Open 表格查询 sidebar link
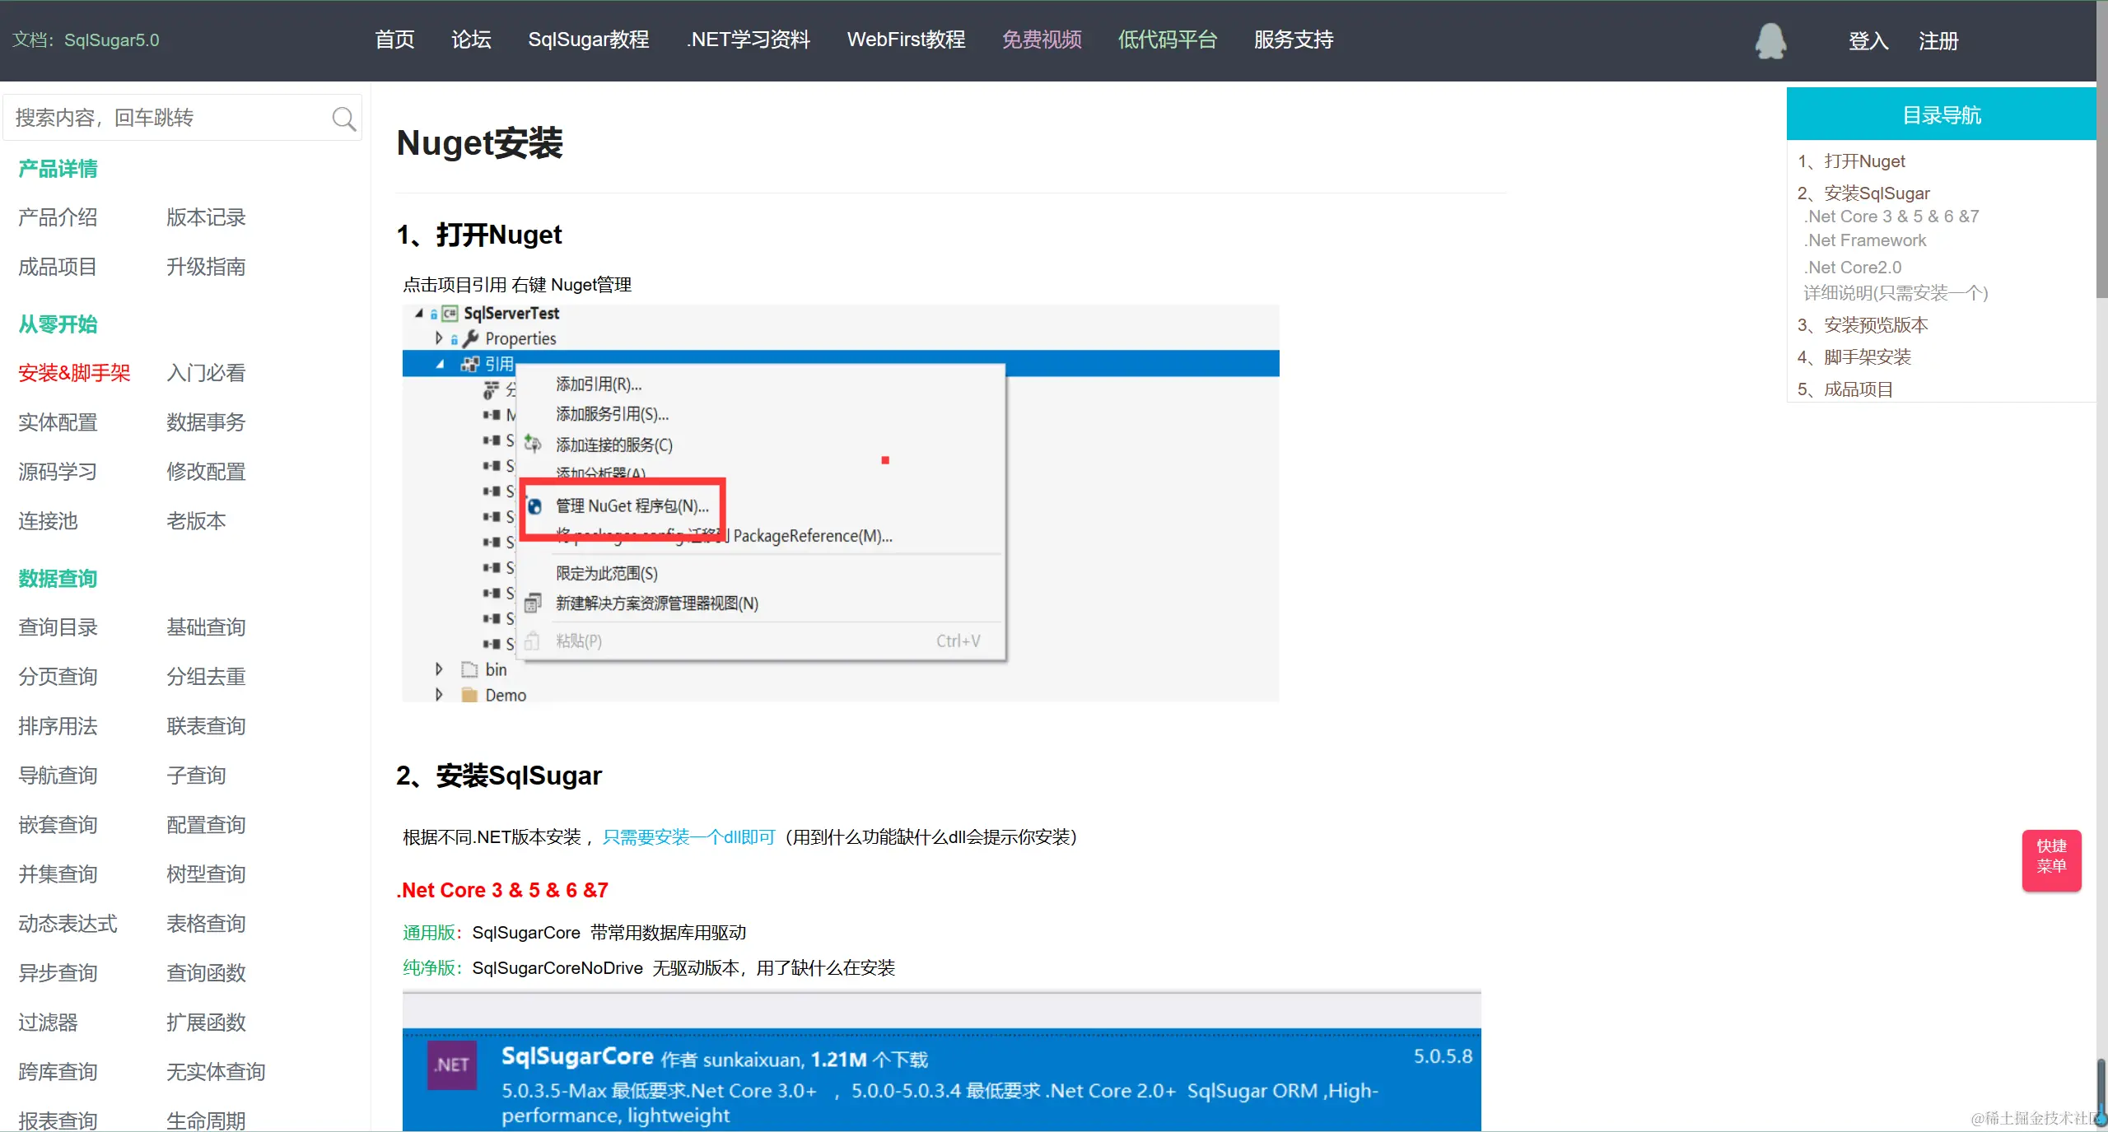The height and width of the screenshot is (1132, 2108). tap(206, 924)
